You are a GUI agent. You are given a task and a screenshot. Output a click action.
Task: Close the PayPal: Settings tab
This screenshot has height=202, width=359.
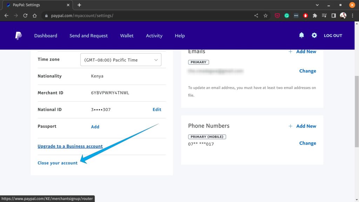pyautogui.click(x=68, y=5)
